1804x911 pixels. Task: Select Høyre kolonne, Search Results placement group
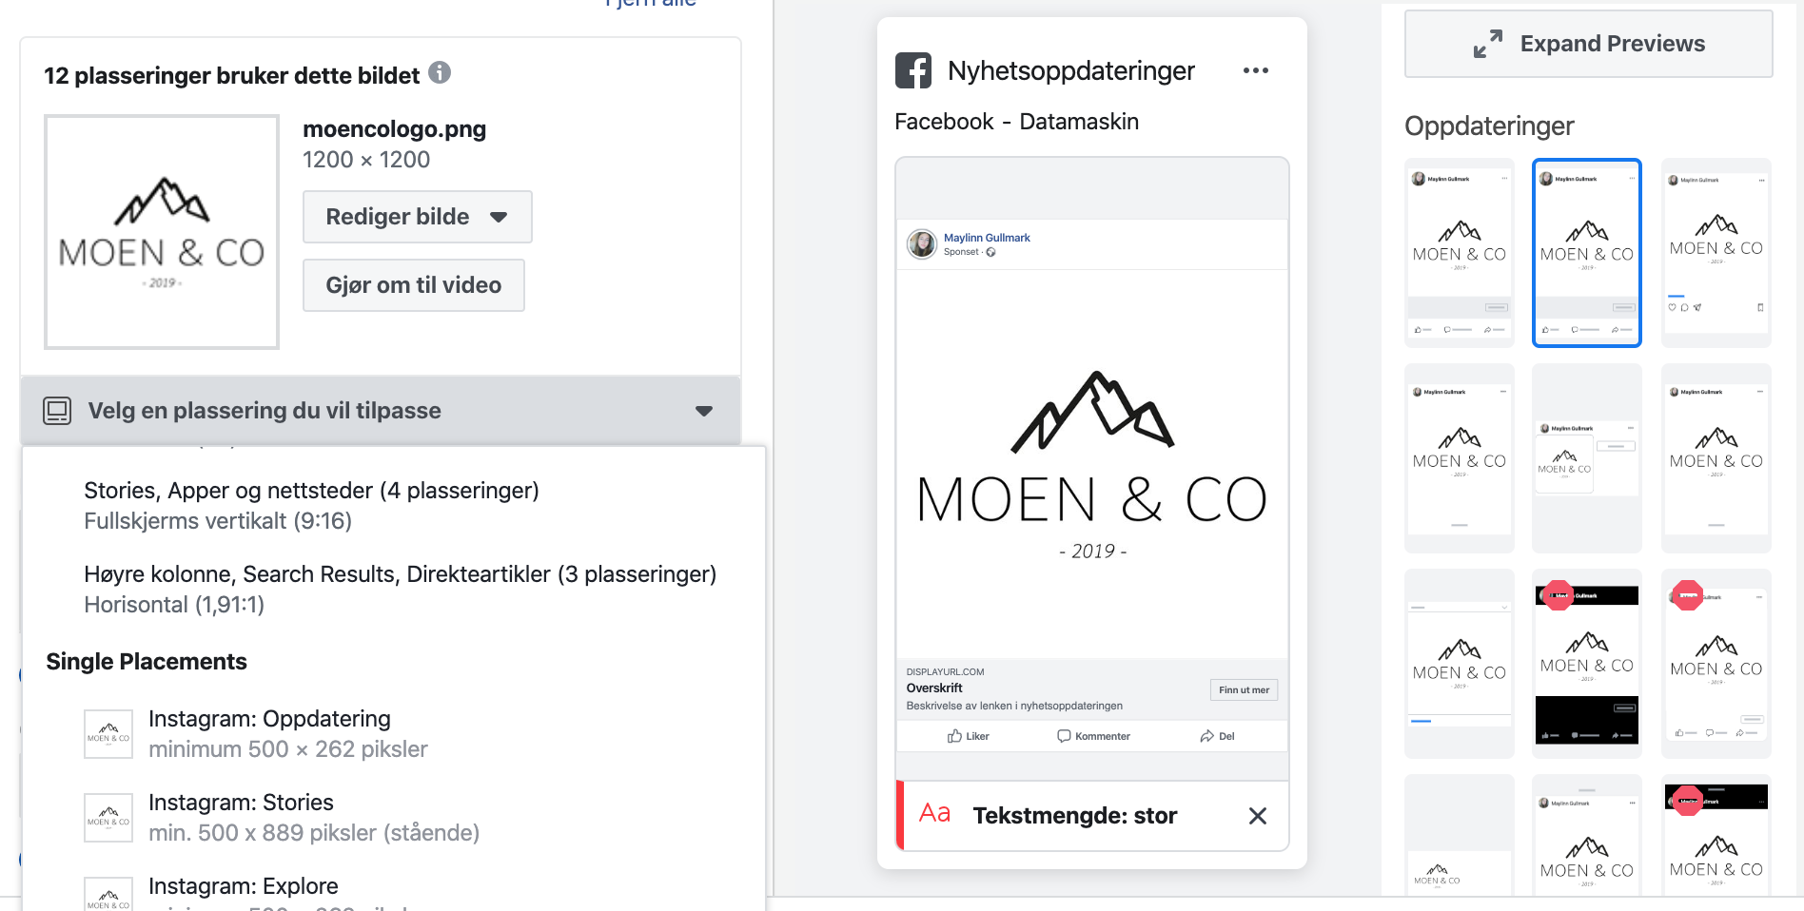tap(400, 589)
